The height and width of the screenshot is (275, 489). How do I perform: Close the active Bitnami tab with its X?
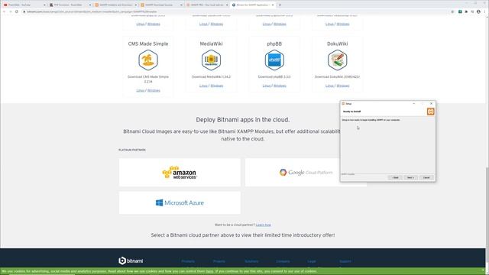pos(273,5)
